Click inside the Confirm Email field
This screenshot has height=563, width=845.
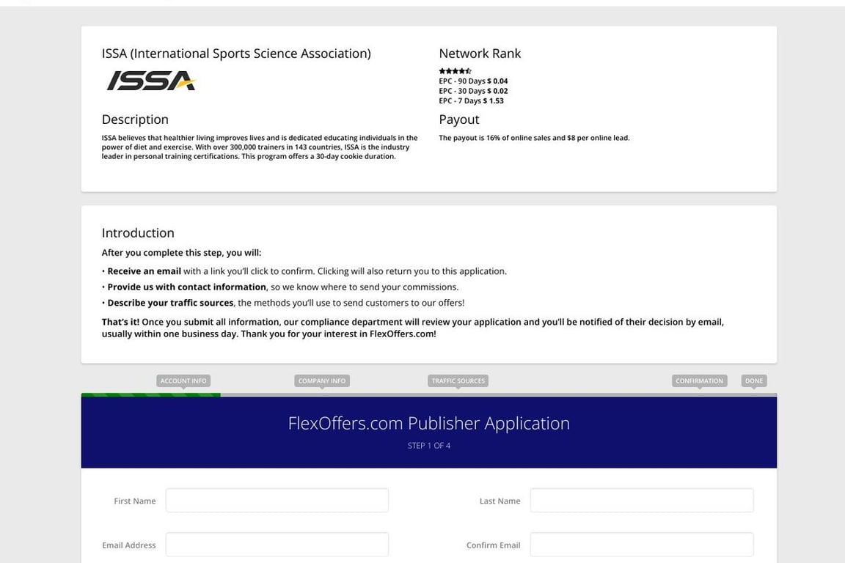(641, 544)
